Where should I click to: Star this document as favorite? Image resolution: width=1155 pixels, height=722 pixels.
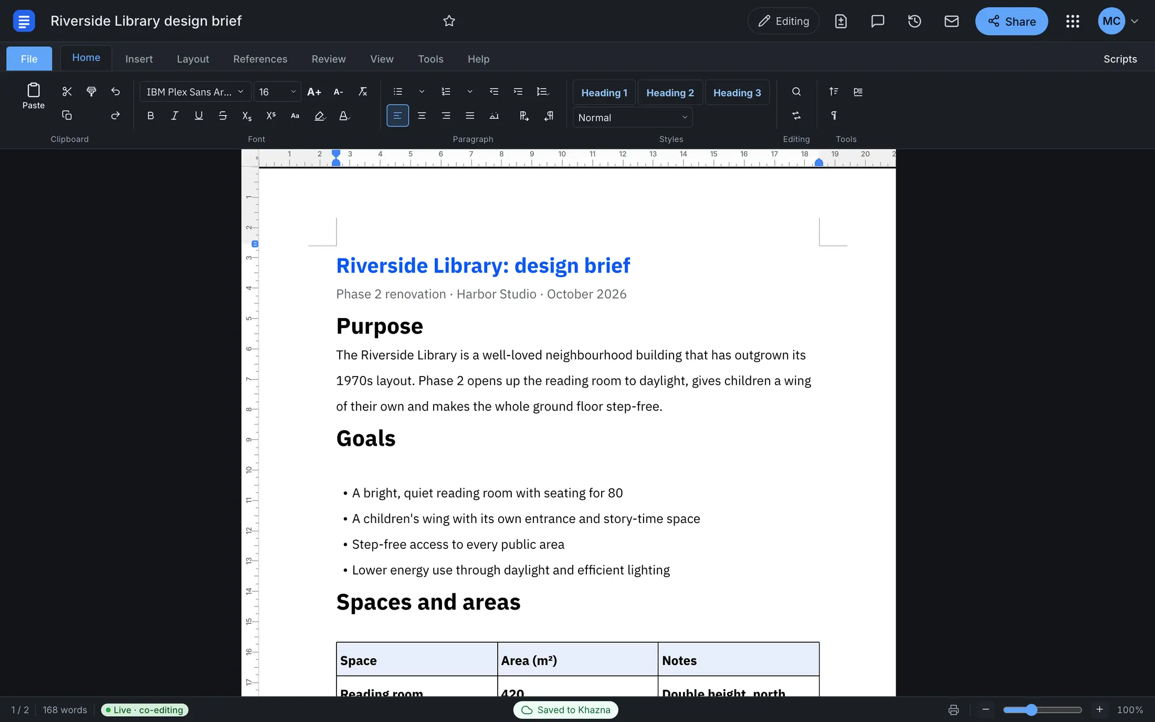pyautogui.click(x=449, y=21)
